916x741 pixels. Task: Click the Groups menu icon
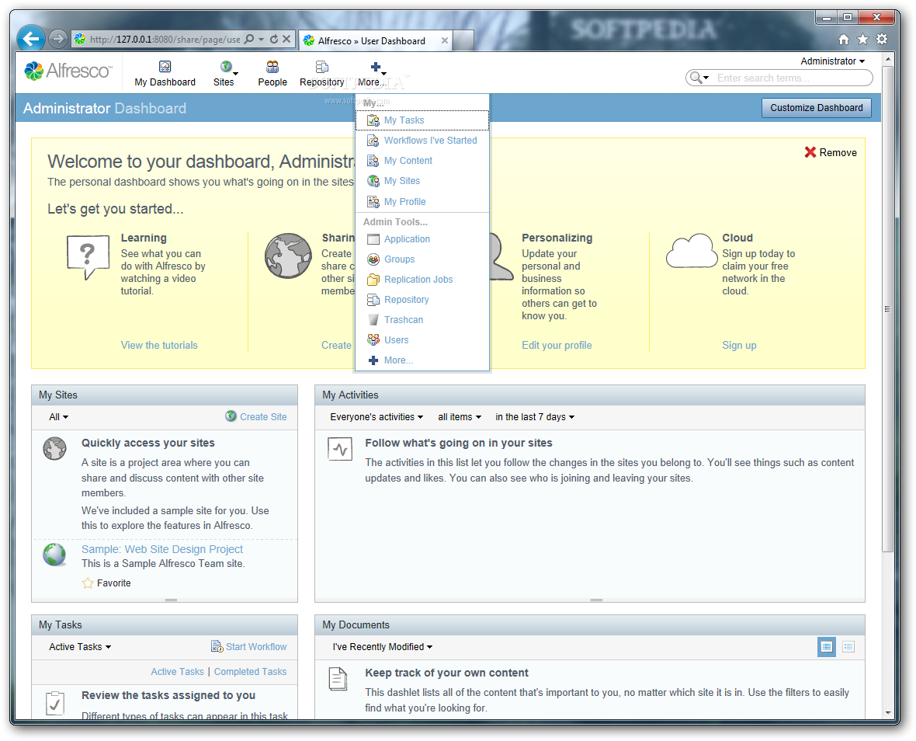point(373,259)
